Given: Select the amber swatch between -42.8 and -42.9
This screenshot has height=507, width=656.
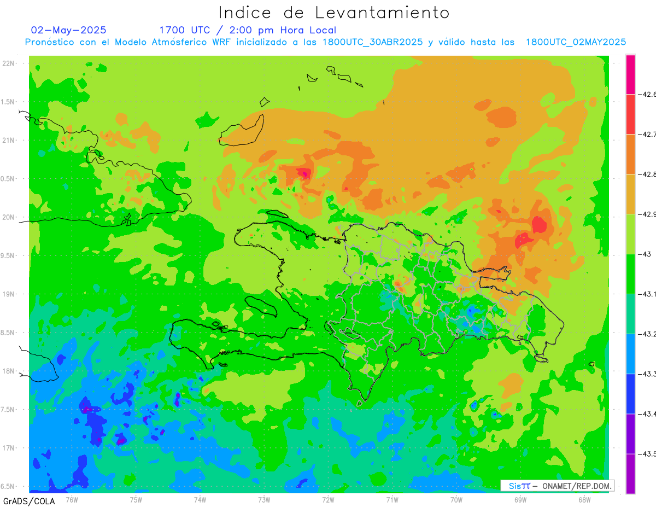Looking at the screenshot, I should (x=630, y=194).
